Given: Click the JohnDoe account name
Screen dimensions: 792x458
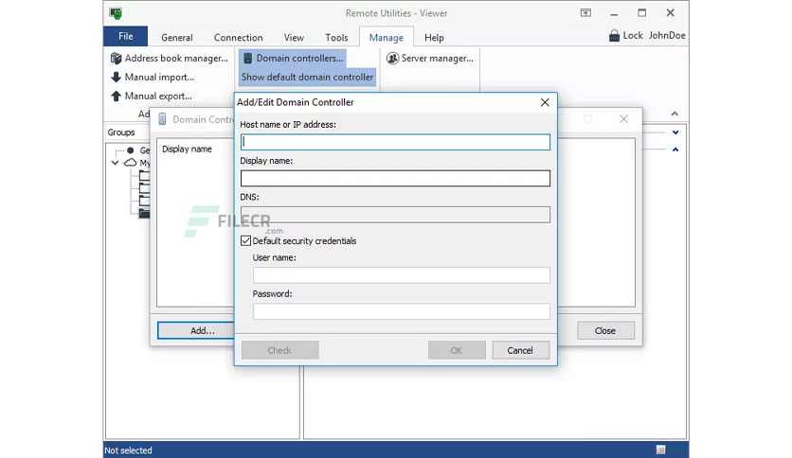Looking at the screenshot, I should click(x=667, y=35).
